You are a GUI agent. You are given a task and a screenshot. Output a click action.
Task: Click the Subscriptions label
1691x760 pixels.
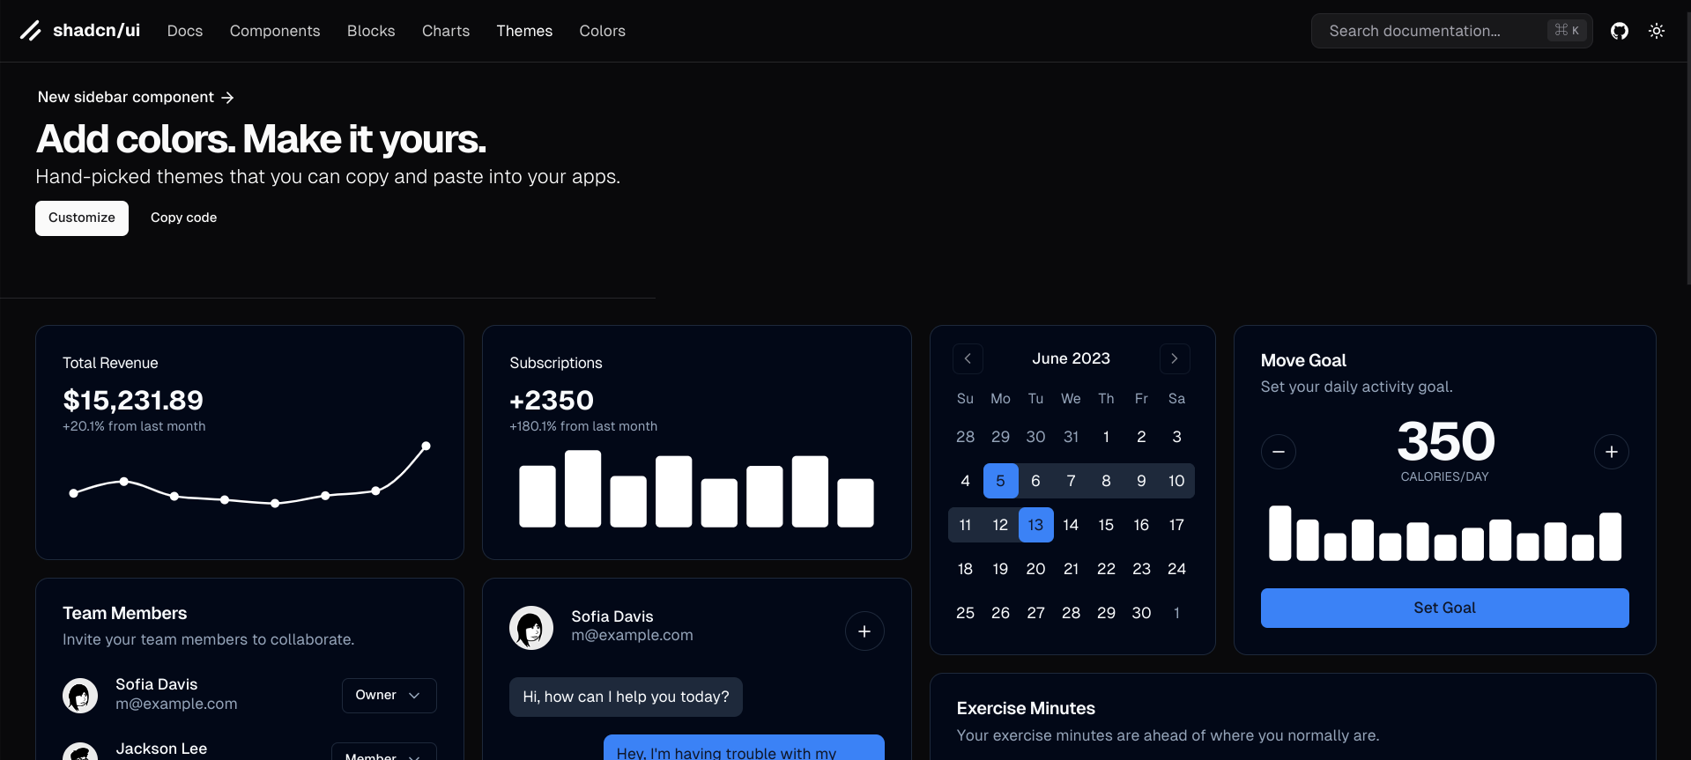(x=556, y=363)
